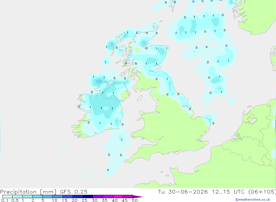Image resolution: width=276 pixels, height=202 pixels.
Task: Click the '45' legend scale value
Action: pyautogui.click(x=125, y=200)
